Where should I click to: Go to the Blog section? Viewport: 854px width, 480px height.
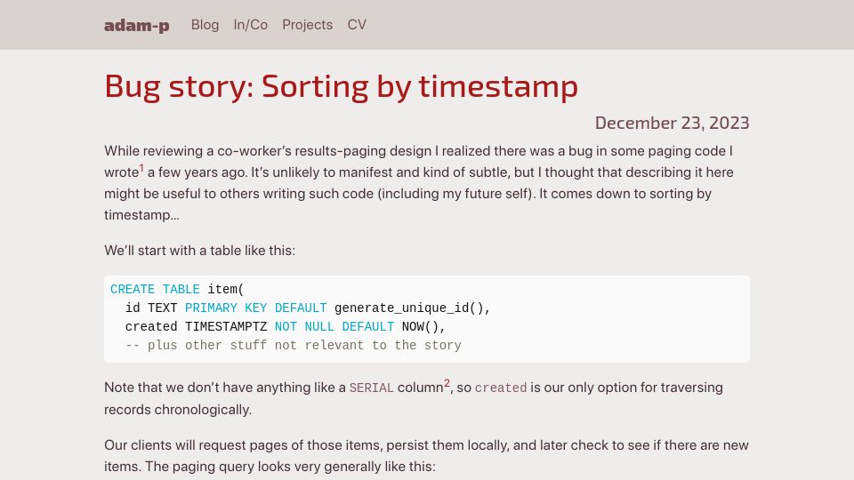[x=205, y=25]
